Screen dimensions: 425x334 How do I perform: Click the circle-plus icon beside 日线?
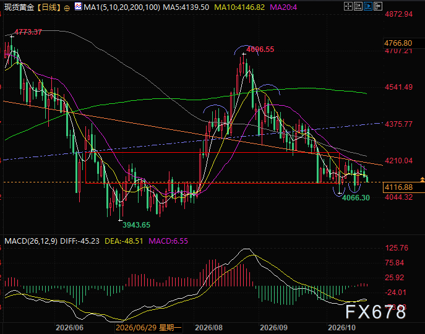(x=67, y=8)
